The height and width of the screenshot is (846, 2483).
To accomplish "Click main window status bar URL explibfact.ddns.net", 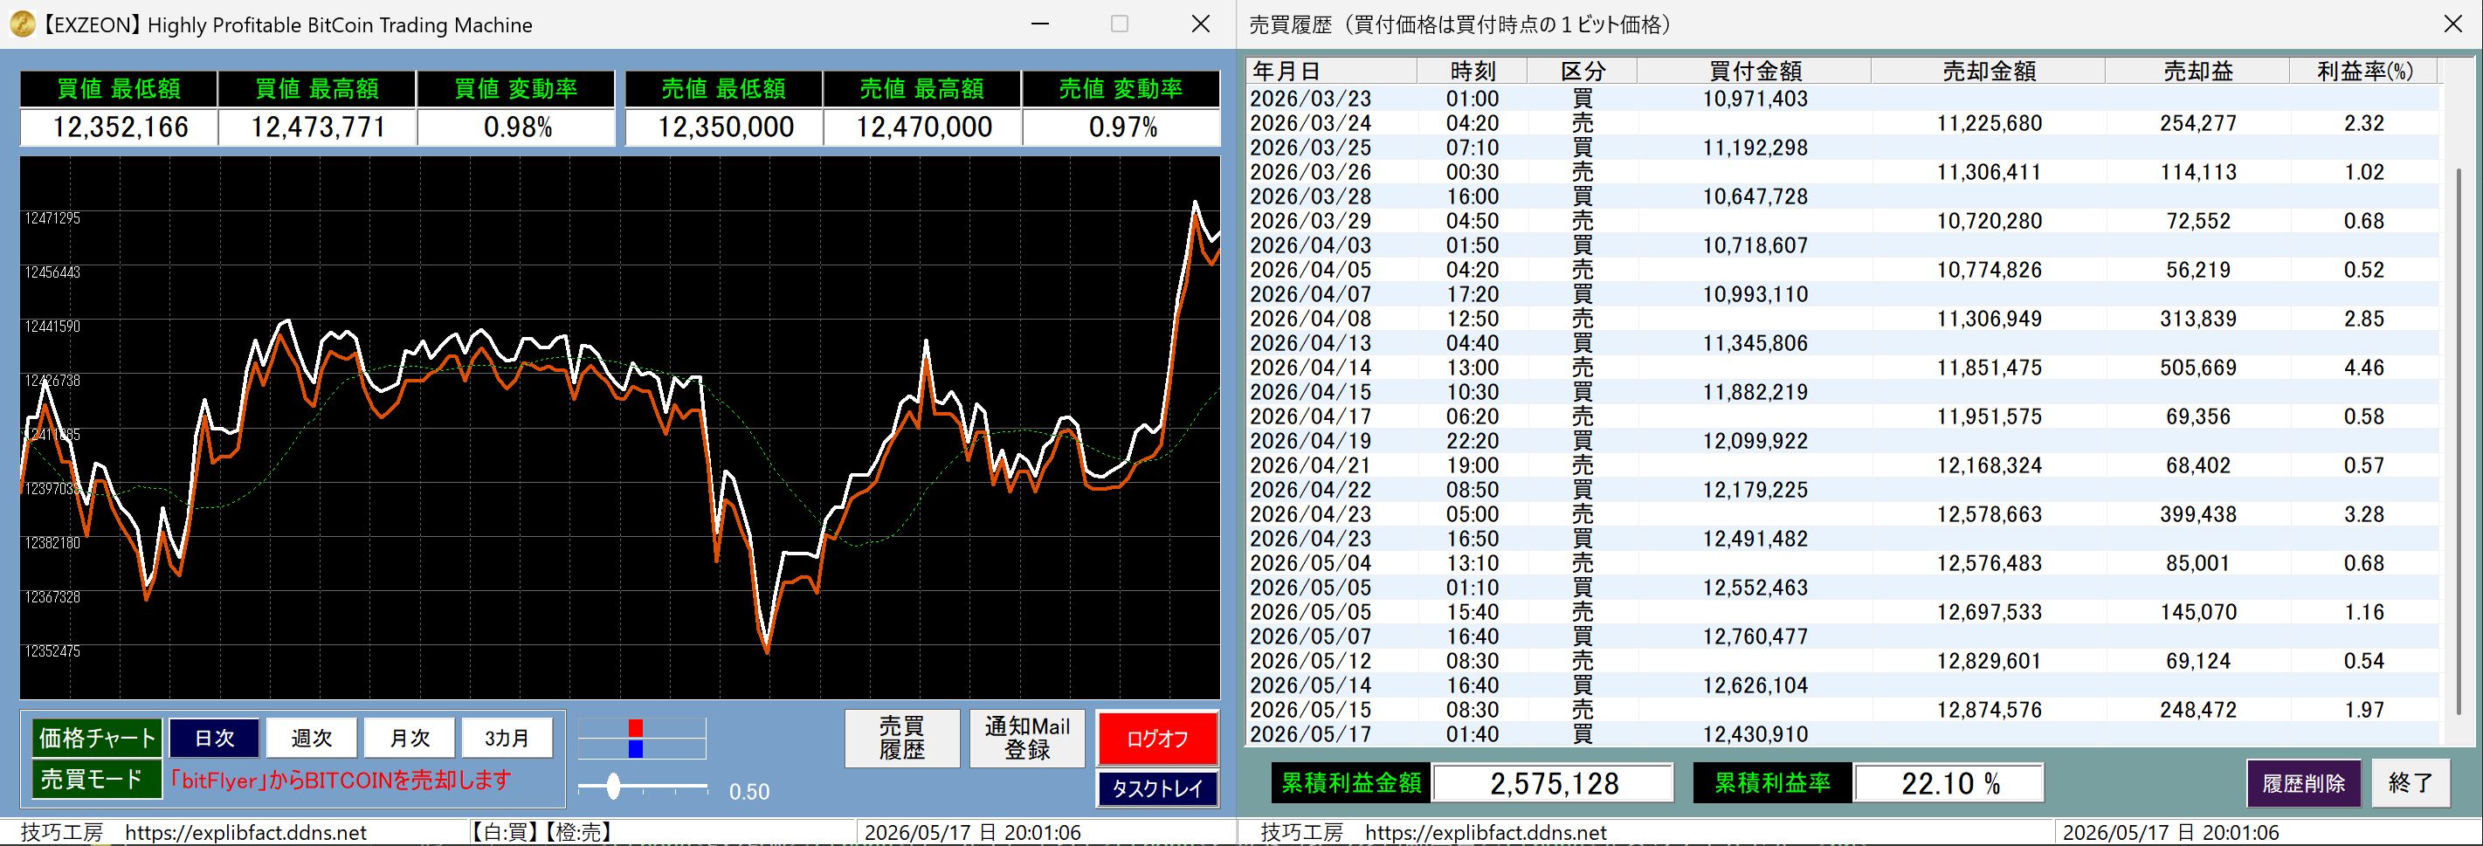I will (245, 833).
